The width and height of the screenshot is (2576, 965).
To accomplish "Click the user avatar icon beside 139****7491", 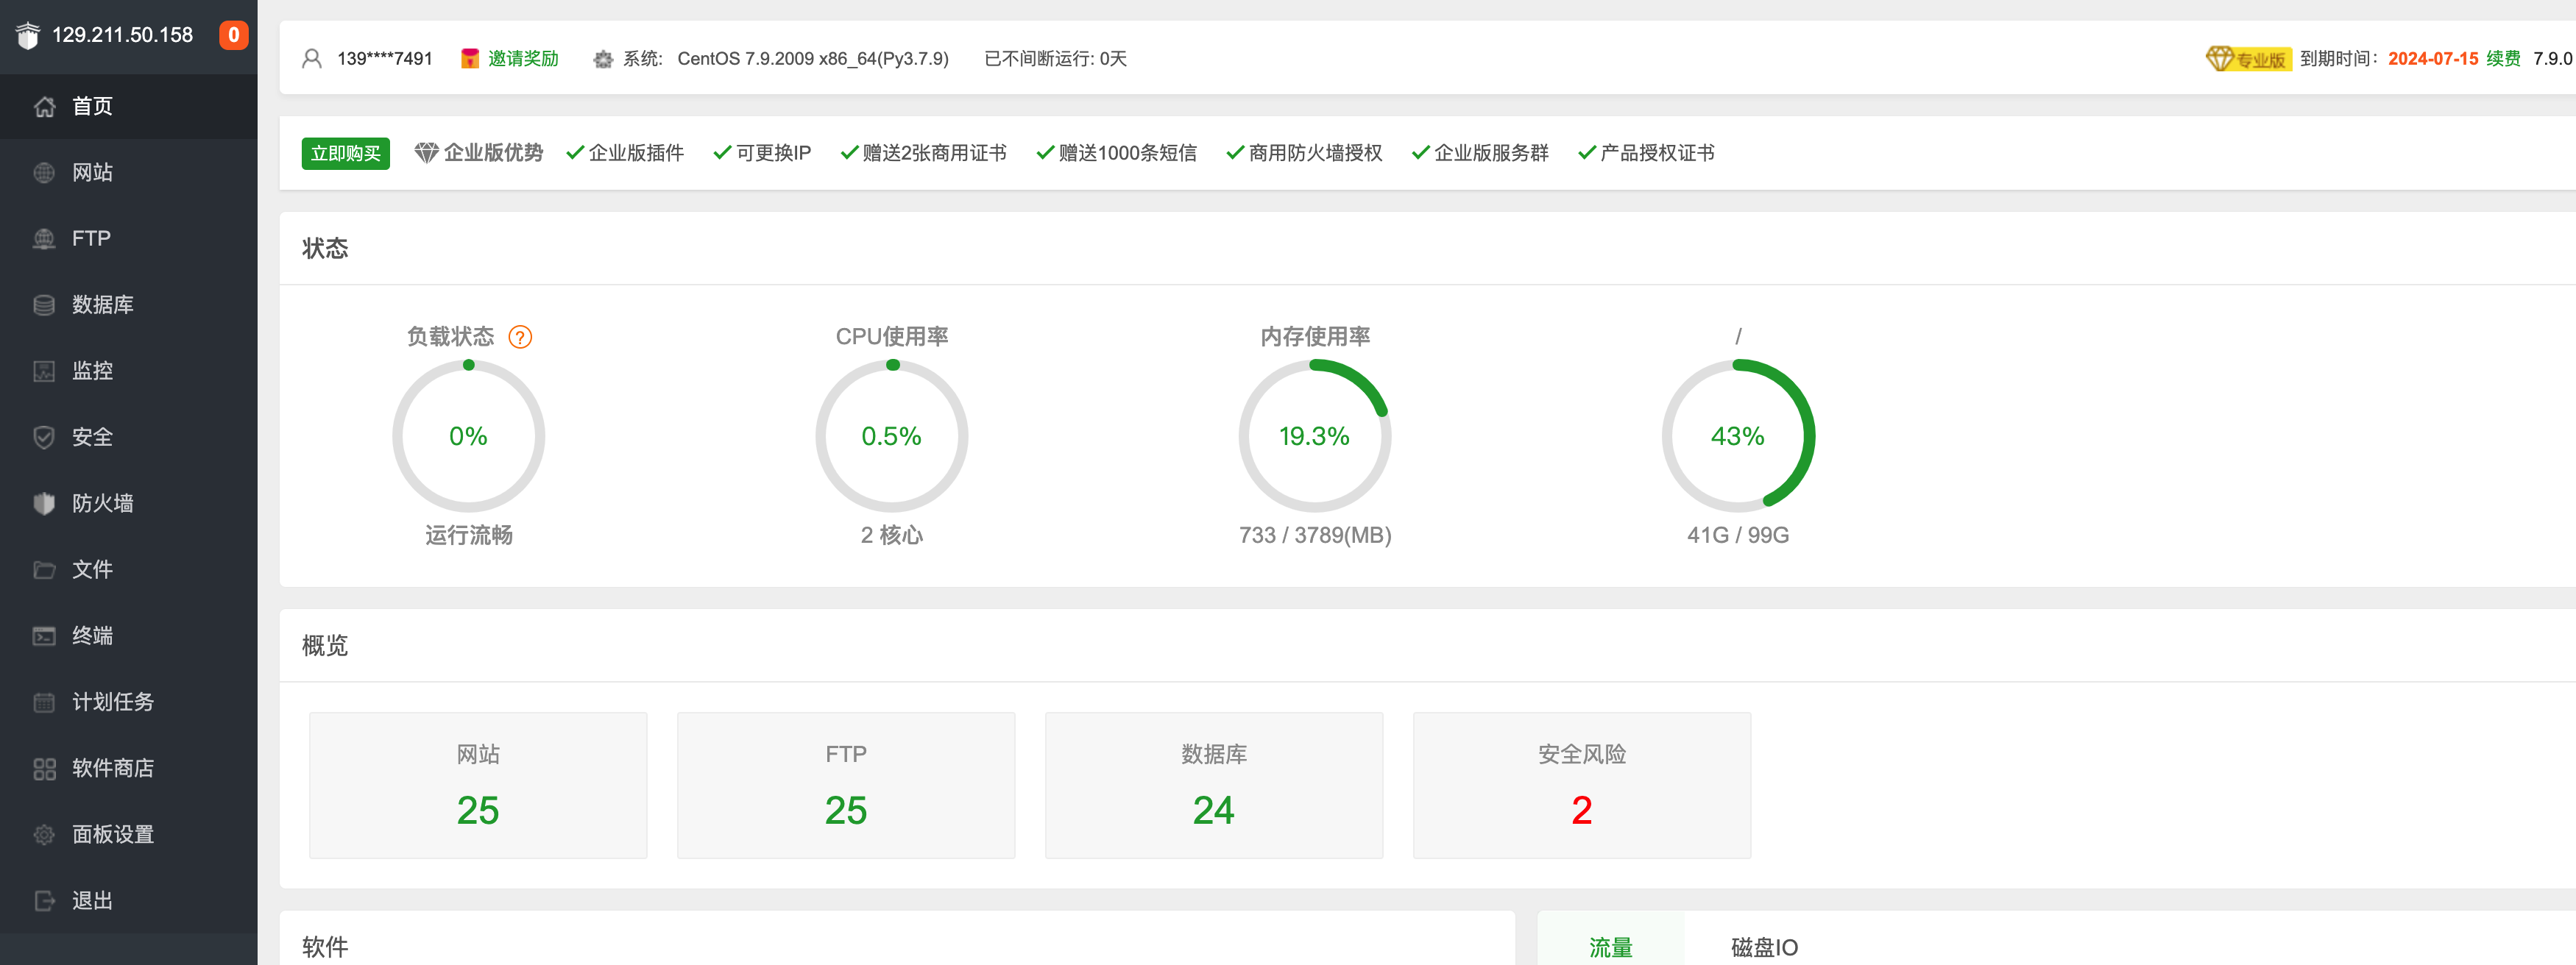I will [312, 58].
